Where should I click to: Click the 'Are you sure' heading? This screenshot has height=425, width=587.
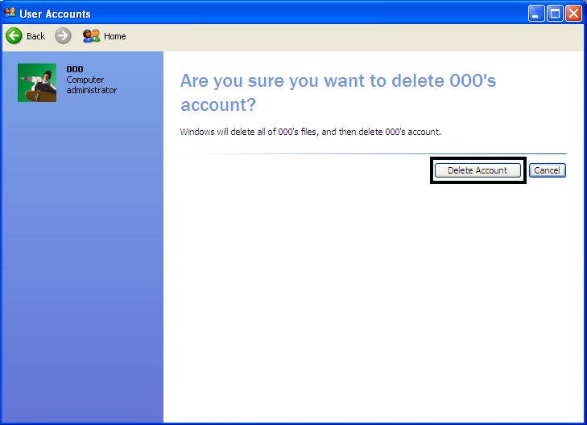337,92
